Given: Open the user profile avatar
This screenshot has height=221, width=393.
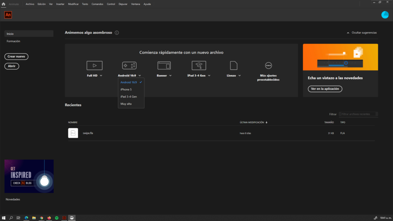Looking at the screenshot, I should pyautogui.click(x=385, y=15).
